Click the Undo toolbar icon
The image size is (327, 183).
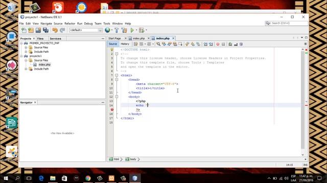(55, 30)
